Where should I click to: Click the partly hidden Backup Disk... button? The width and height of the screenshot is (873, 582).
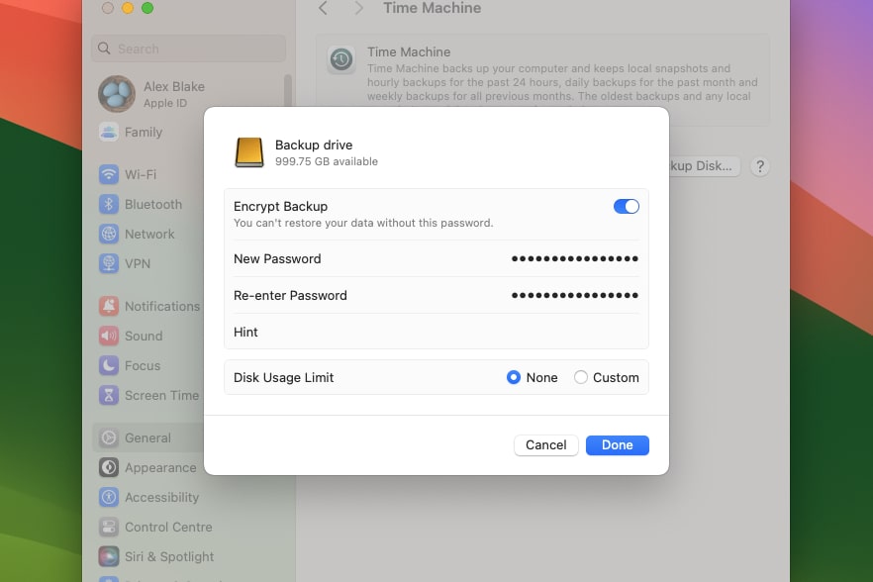[705, 166]
